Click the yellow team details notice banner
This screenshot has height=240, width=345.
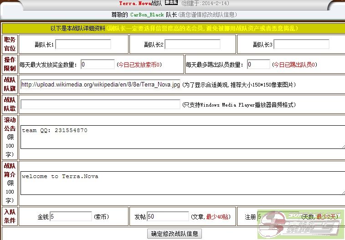pyautogui.click(x=173, y=28)
